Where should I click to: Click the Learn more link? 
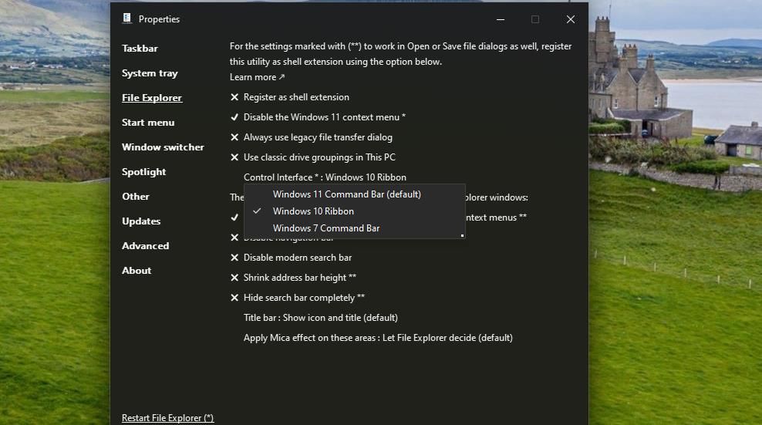pos(257,77)
